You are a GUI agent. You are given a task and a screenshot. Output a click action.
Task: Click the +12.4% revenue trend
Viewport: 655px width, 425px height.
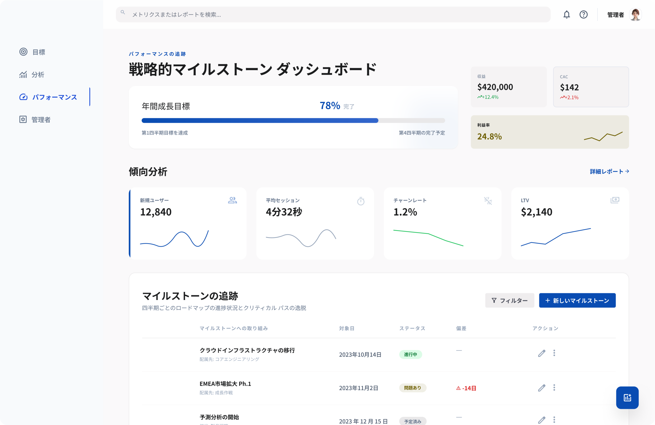tap(488, 97)
